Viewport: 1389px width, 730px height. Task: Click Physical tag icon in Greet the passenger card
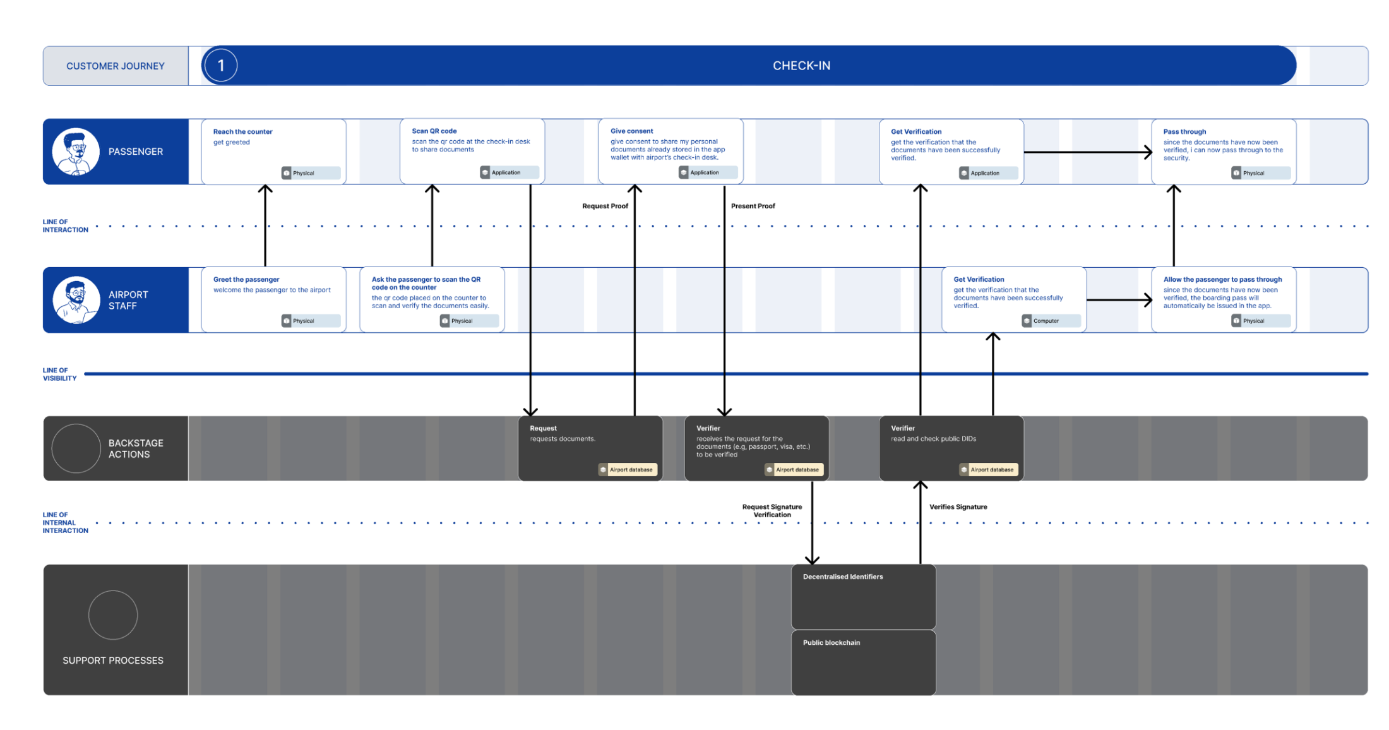pos(287,321)
